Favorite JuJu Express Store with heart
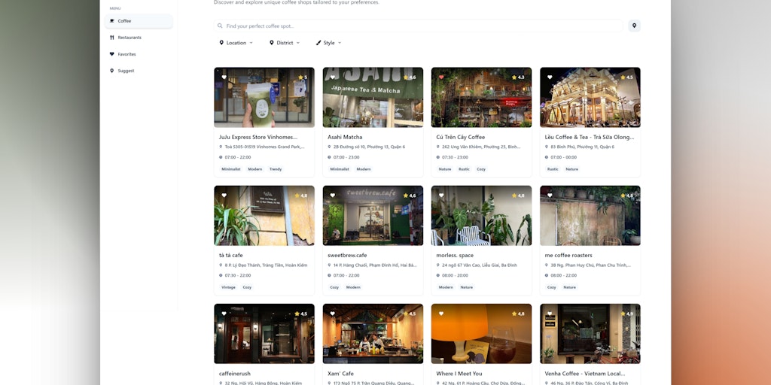This screenshot has width=771, height=385. point(224,77)
